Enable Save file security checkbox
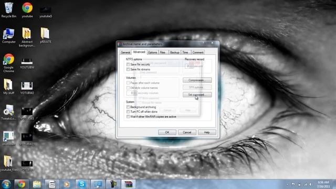The image size is (336, 189). (x=128, y=64)
